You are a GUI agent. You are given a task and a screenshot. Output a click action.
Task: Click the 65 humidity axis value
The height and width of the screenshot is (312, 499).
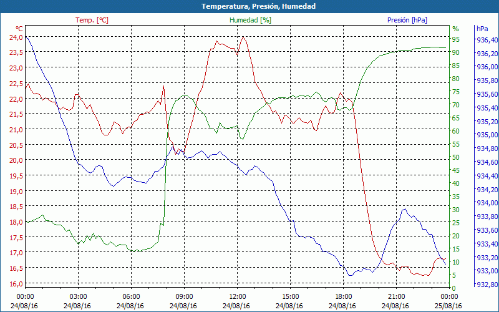click(456, 118)
